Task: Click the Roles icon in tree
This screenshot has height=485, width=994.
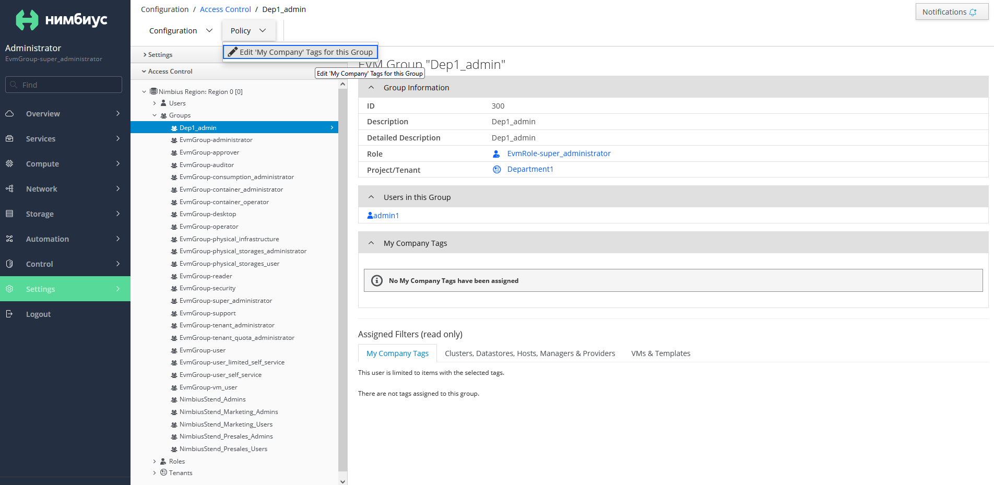Action: point(163,461)
